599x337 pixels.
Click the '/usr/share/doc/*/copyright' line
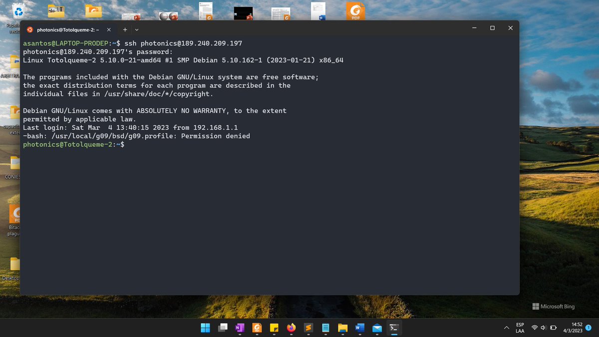click(x=118, y=94)
